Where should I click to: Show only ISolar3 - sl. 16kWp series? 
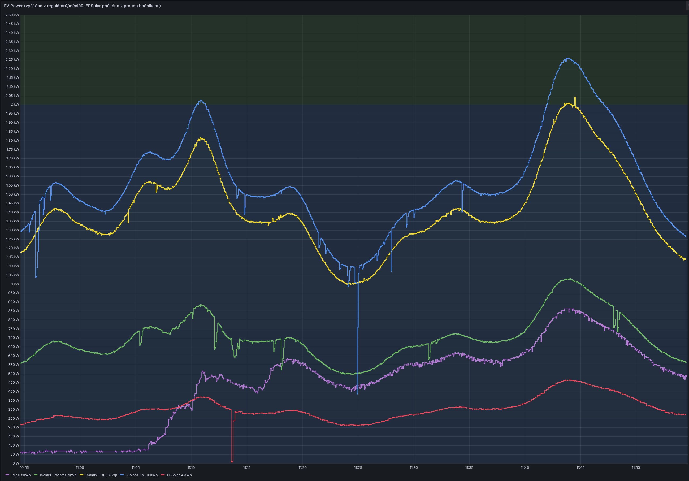(x=142, y=475)
